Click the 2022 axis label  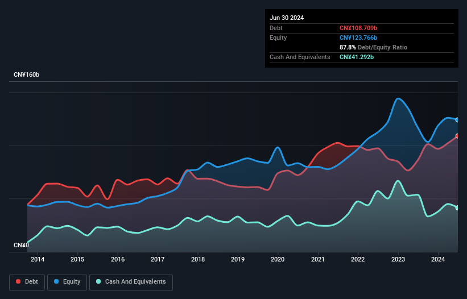358,259
